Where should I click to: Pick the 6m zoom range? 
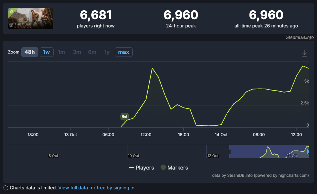[92, 52]
